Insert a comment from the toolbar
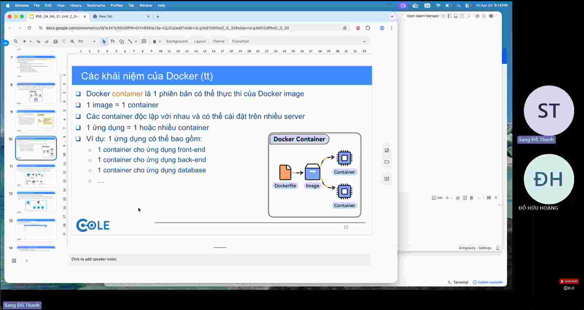Viewport: 584px width, 310px height. click(144, 42)
